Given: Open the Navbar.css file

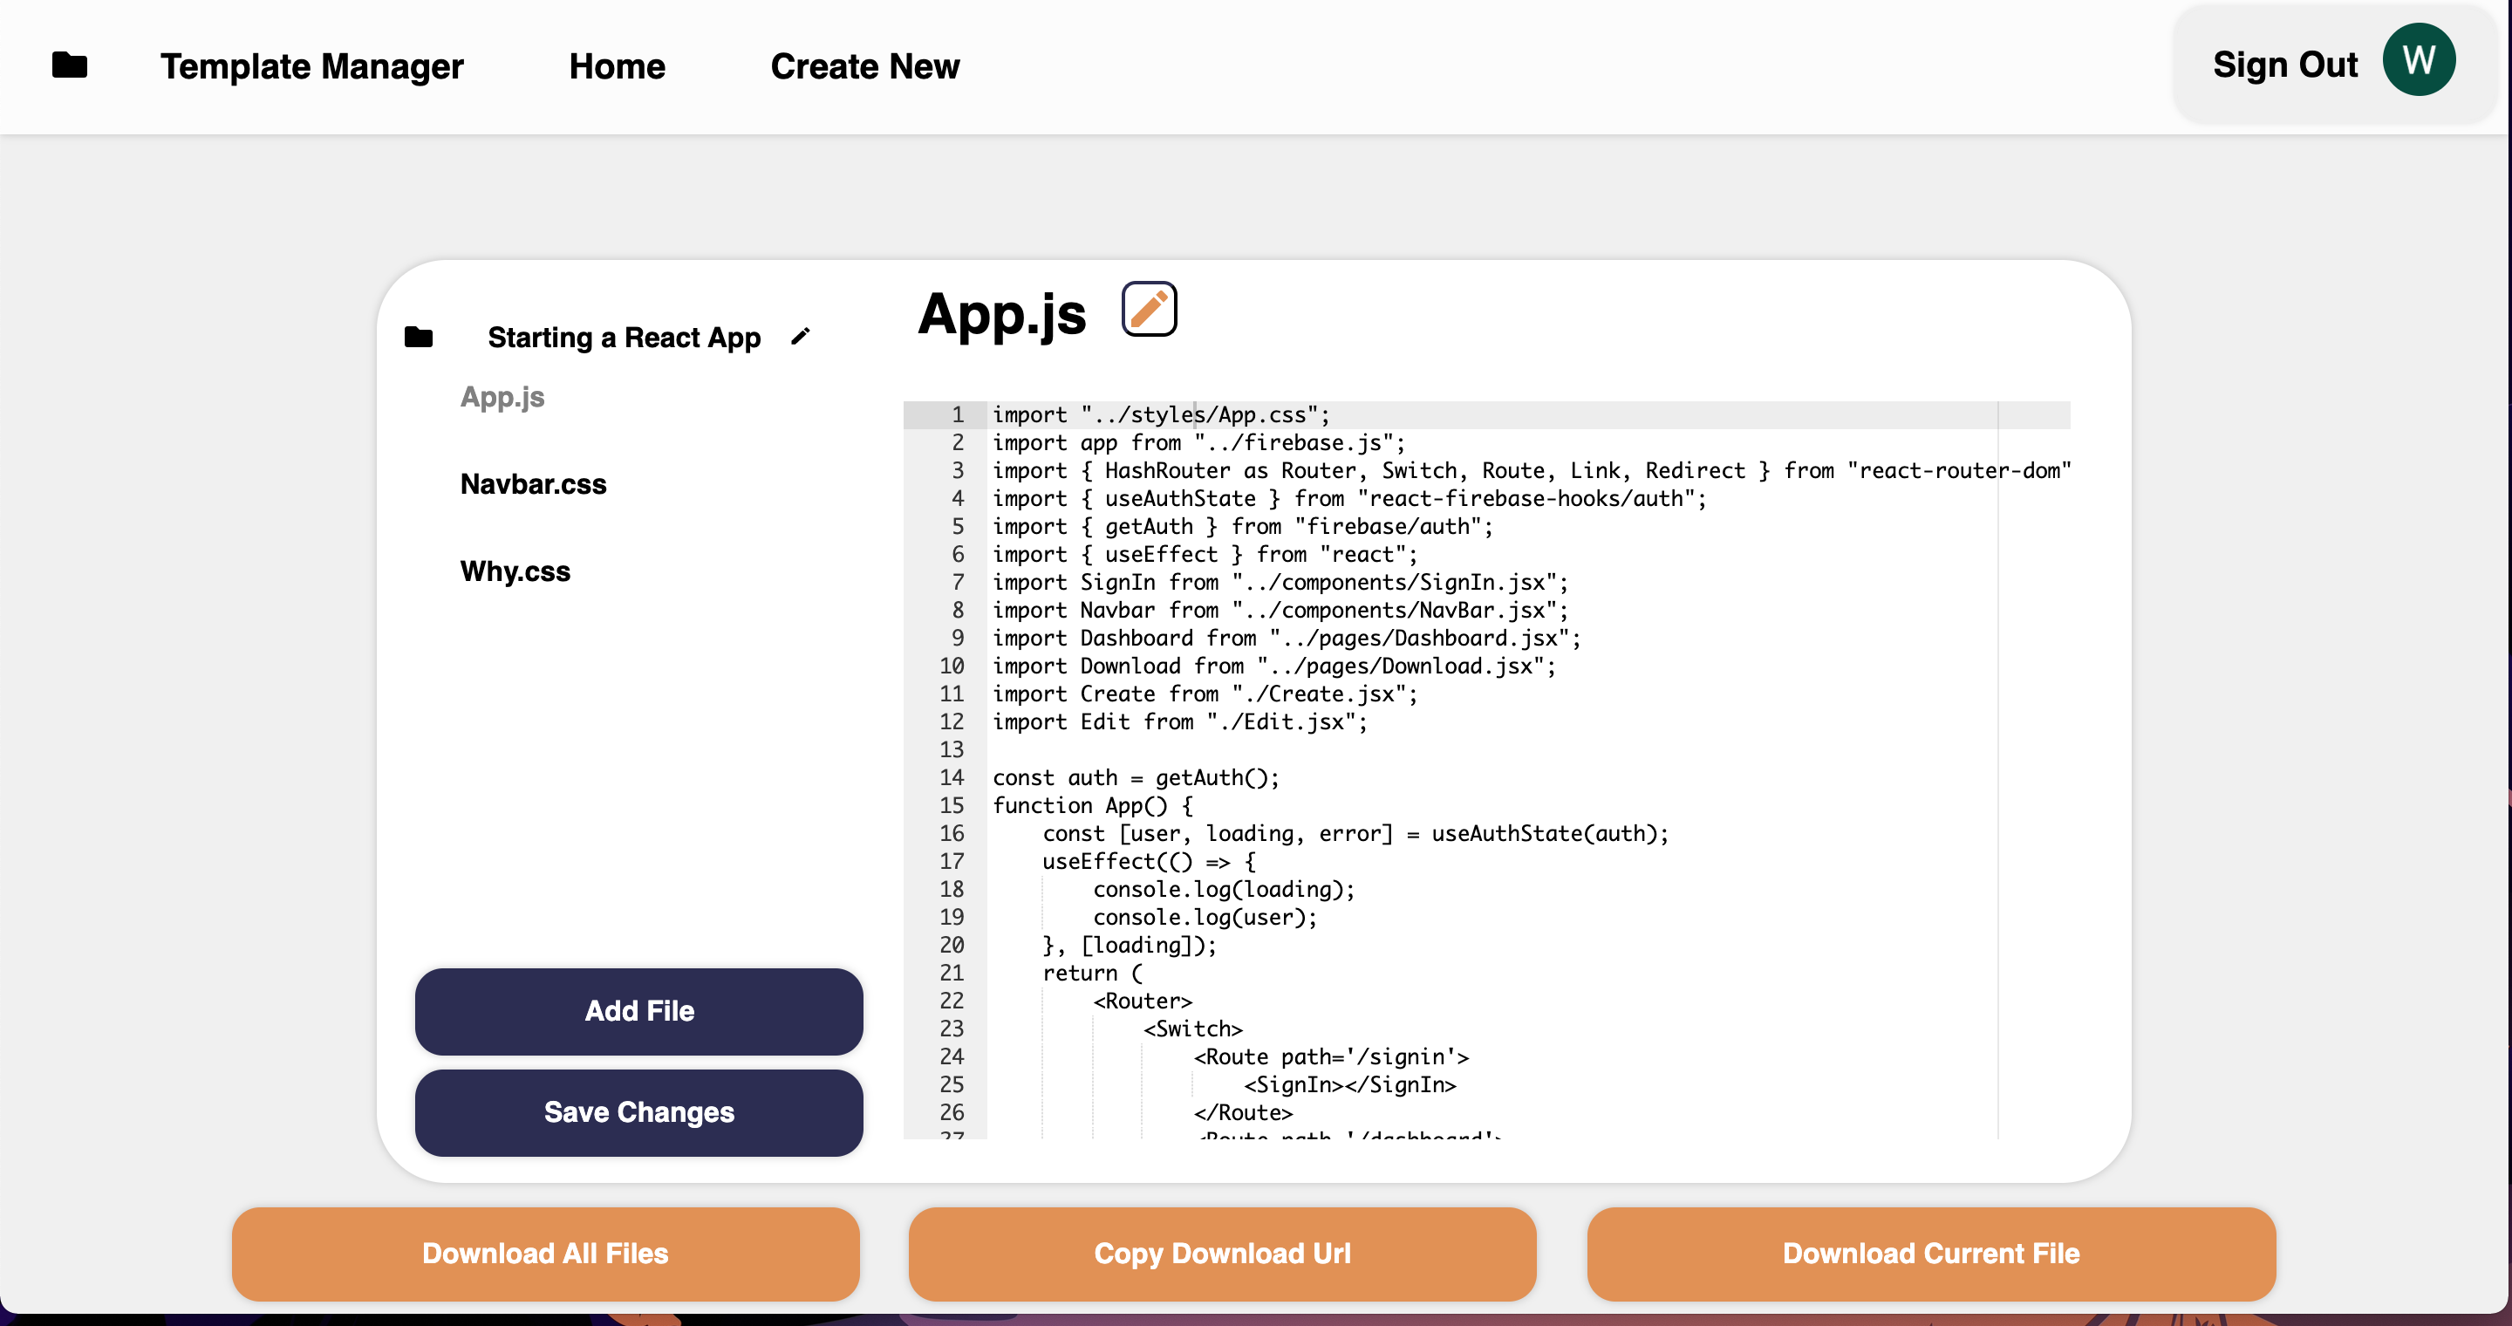Looking at the screenshot, I should coord(534,483).
